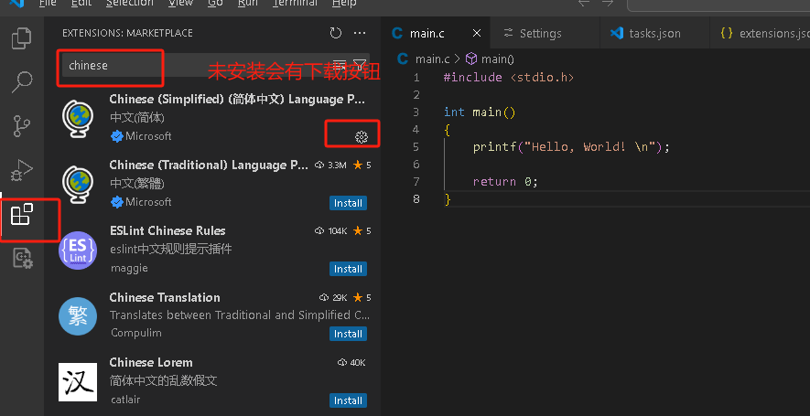
Task: Open the Extensions view
Action: pos(22,214)
